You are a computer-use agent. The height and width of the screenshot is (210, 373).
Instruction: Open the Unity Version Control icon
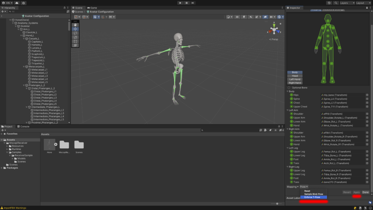tap(23, 3)
